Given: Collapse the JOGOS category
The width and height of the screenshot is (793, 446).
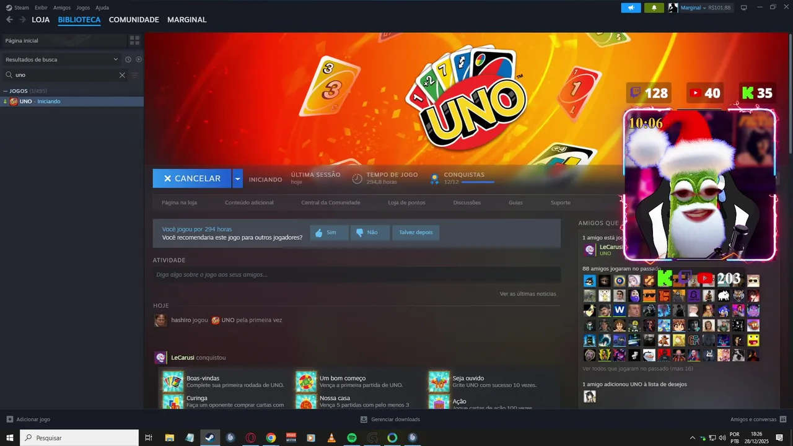Looking at the screenshot, I should pos(6,91).
